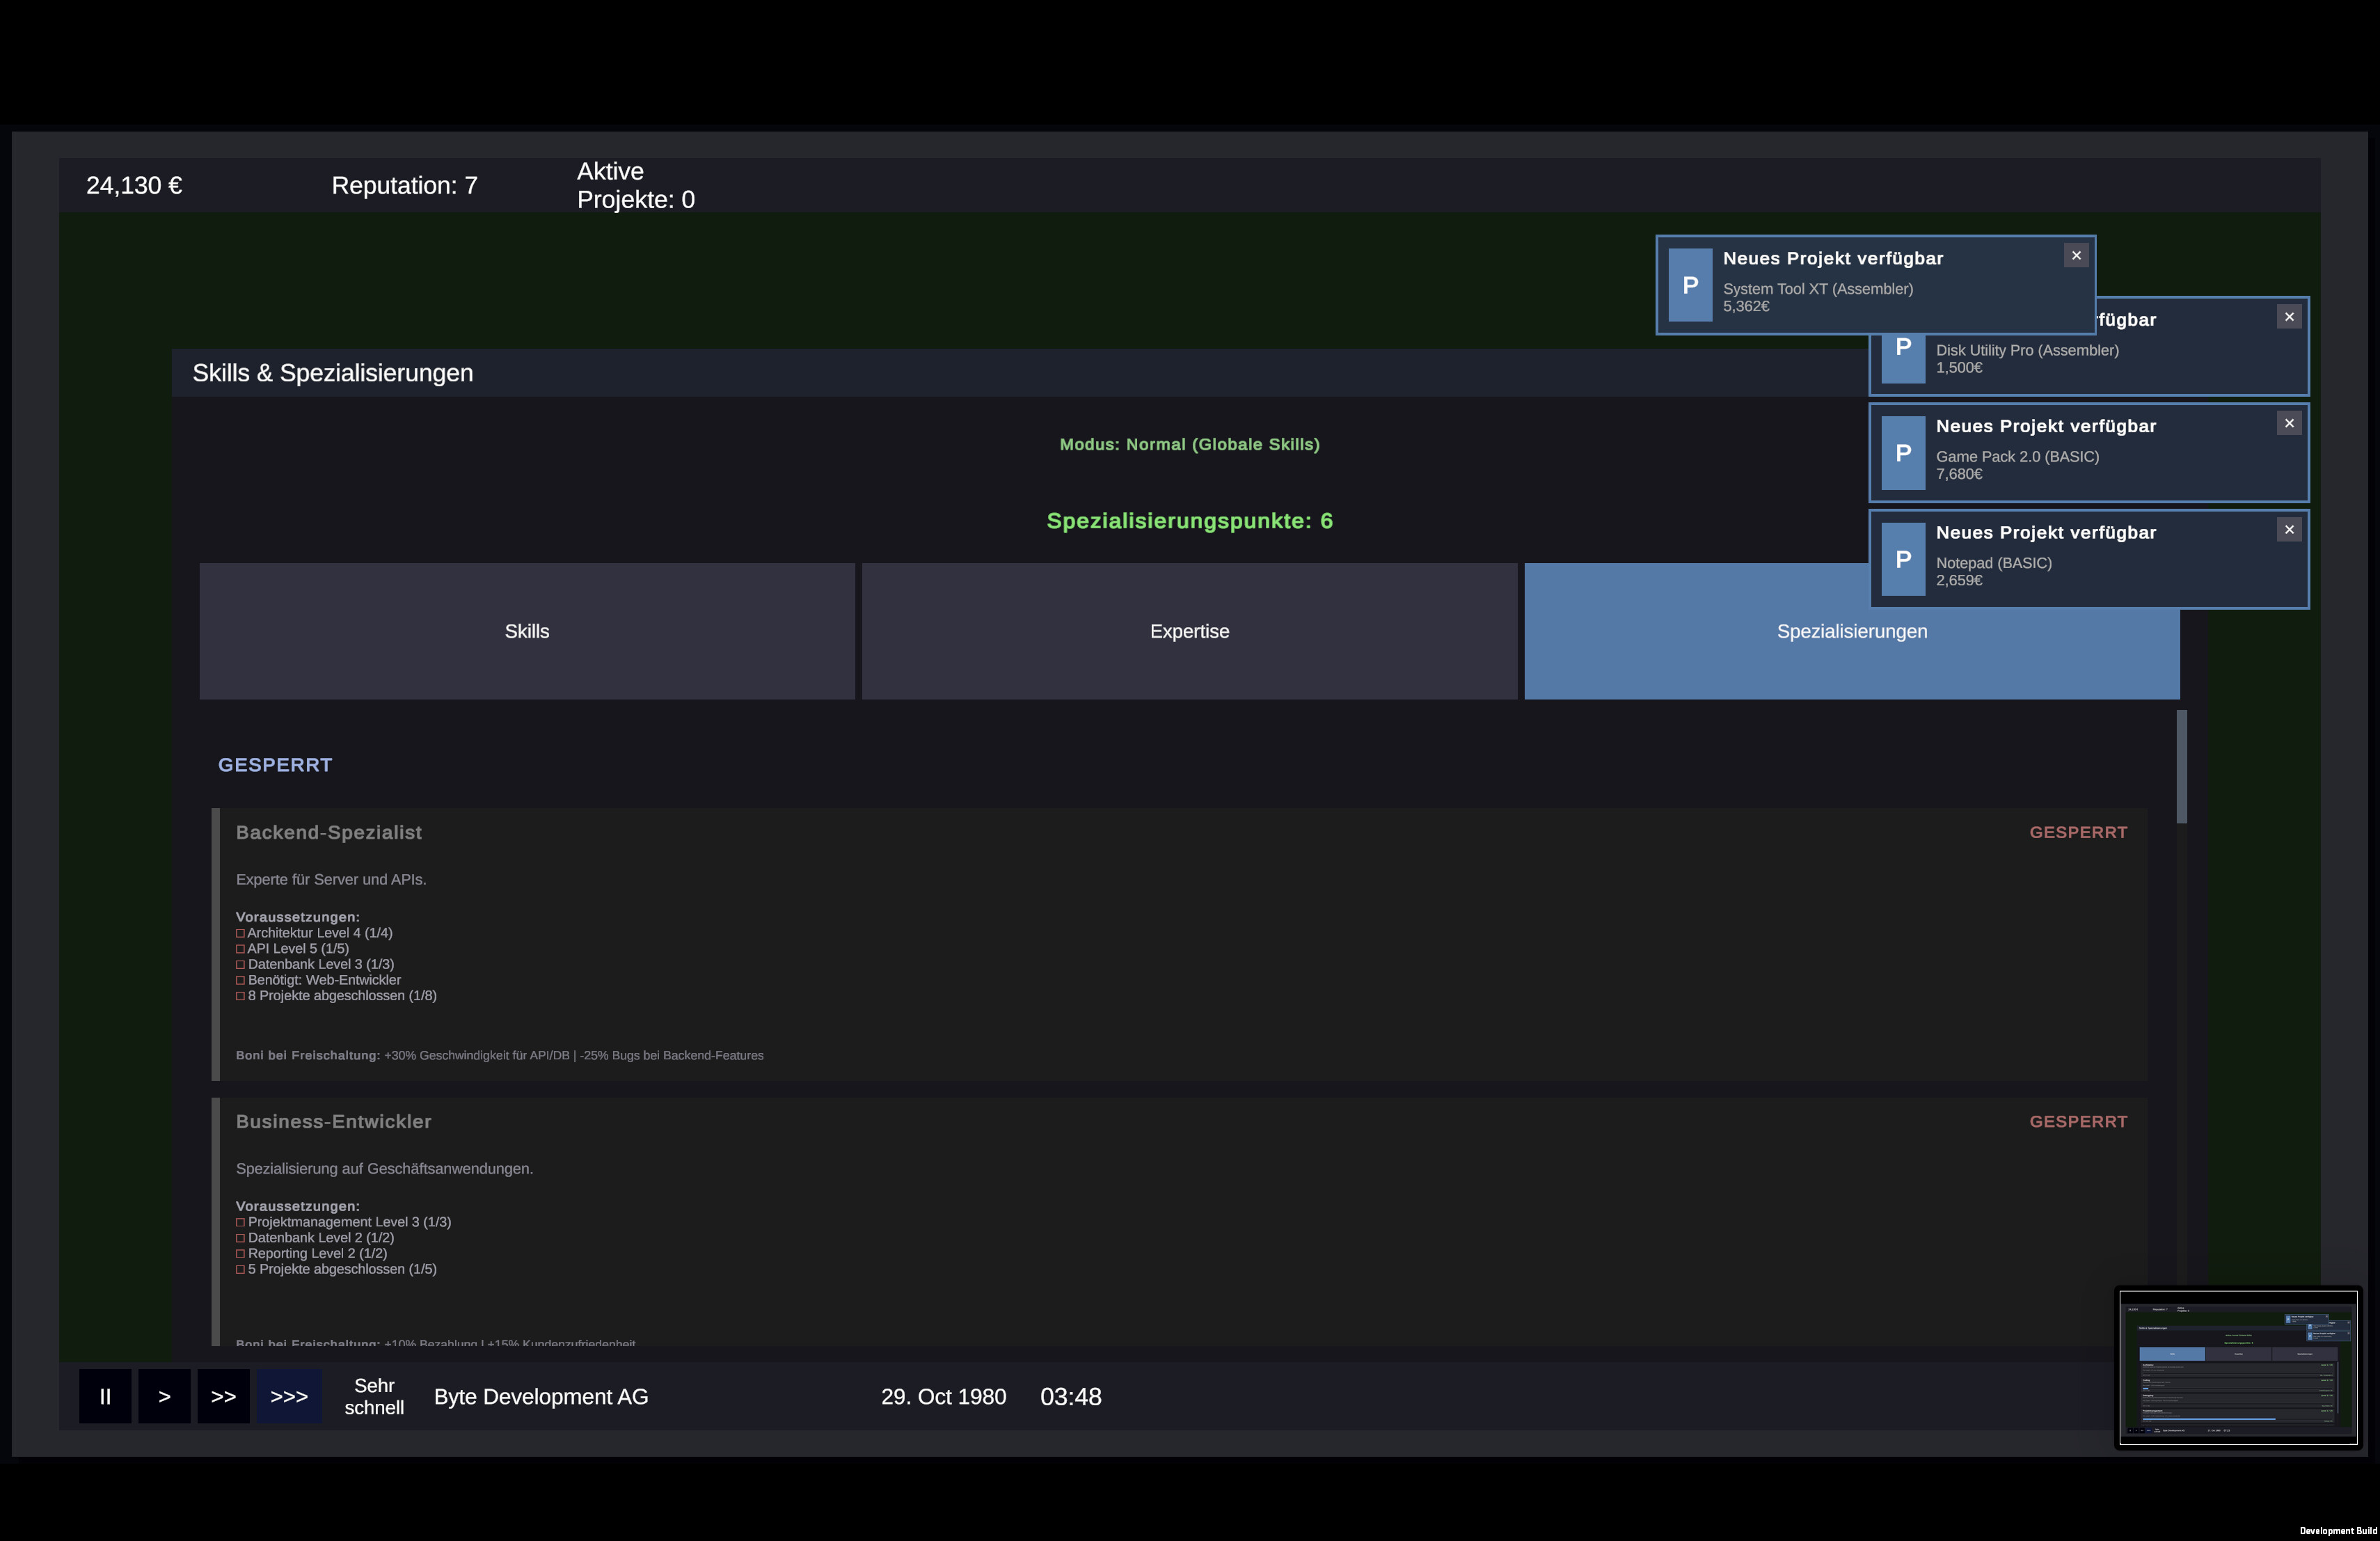The image size is (2380, 1541).
Task: Check the Architektur Level 4 requirement box
Action: coord(240,933)
